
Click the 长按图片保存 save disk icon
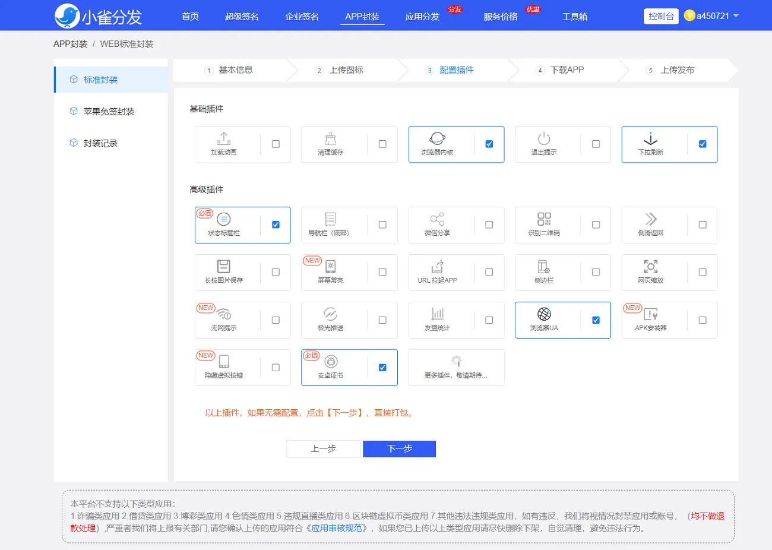tap(224, 266)
